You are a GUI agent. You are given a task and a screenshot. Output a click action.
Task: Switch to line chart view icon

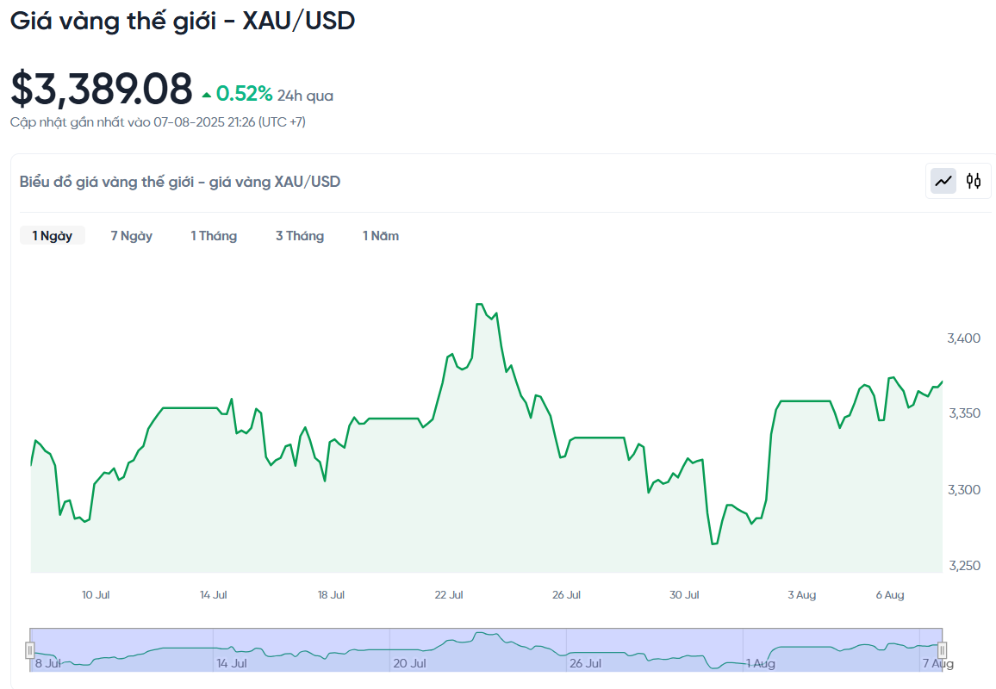(943, 182)
